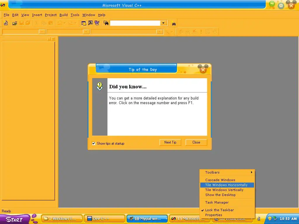Click the Visual C++ title bar app icon

(x=3, y=5)
